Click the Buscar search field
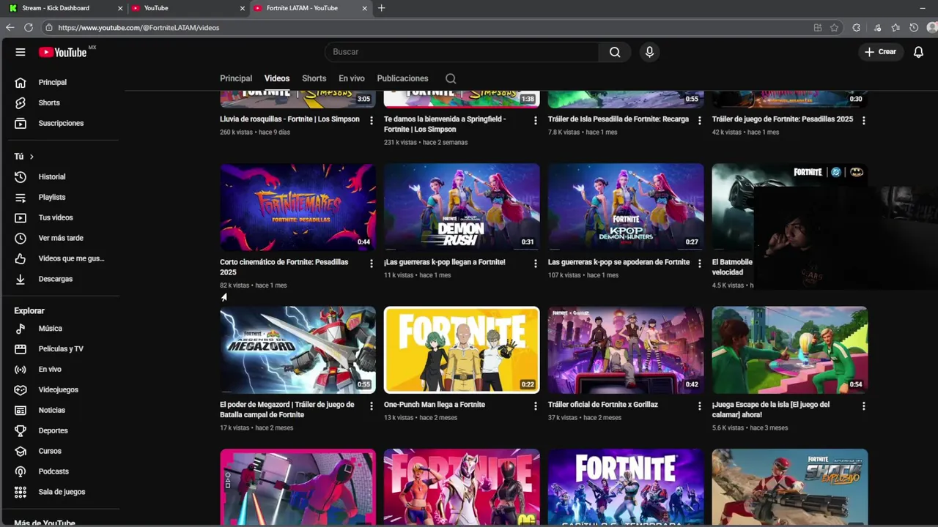This screenshot has height=527, width=938. click(x=462, y=52)
